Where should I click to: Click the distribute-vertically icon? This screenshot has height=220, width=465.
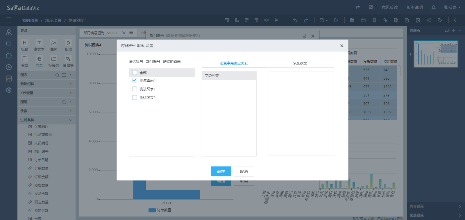(x=276, y=20)
